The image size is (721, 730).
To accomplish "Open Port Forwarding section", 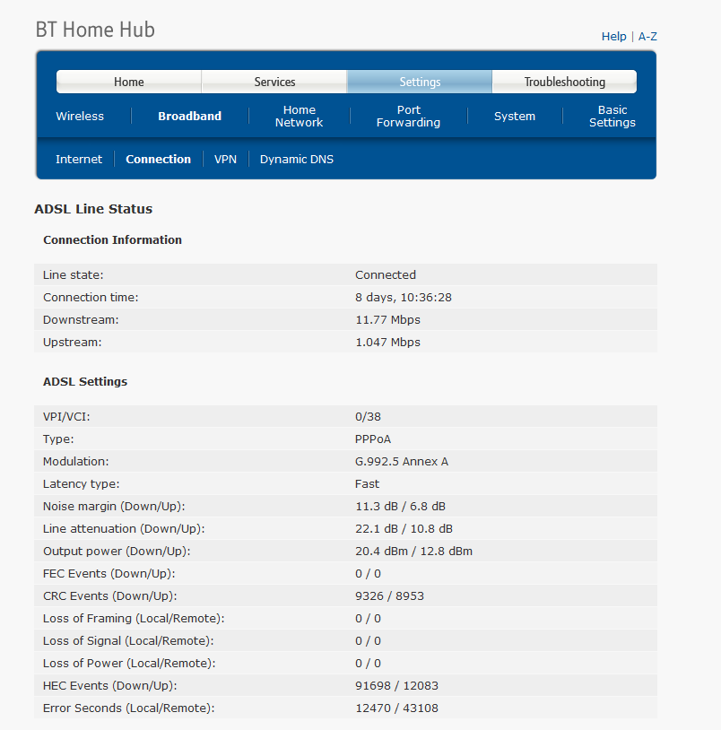I will 408,116.
